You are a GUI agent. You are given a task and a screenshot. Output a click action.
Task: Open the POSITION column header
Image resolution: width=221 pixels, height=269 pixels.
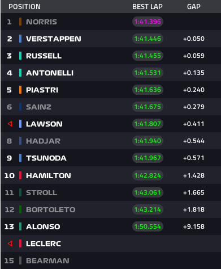pyautogui.click(x=24, y=7)
